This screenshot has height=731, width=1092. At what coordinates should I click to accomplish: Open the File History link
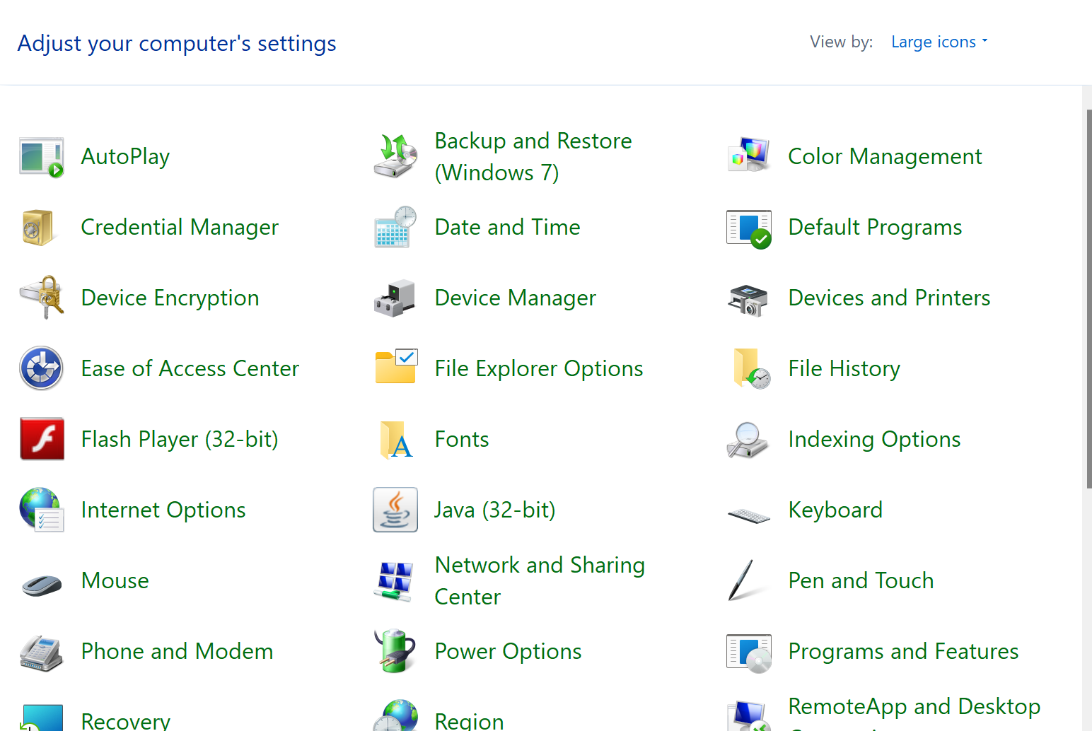point(844,369)
